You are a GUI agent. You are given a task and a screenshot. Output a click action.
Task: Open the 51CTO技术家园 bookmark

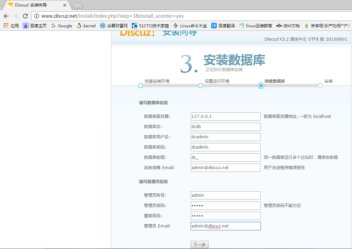(x=150, y=26)
